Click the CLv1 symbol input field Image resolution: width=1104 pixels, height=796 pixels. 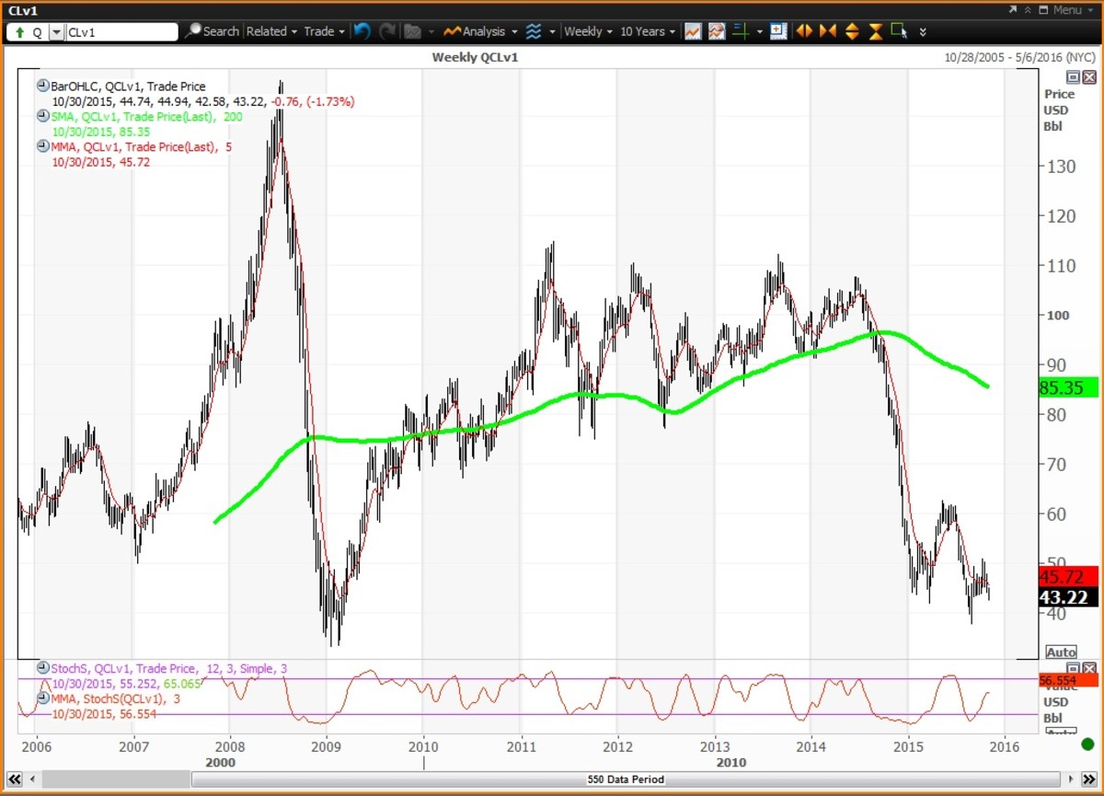click(x=120, y=32)
